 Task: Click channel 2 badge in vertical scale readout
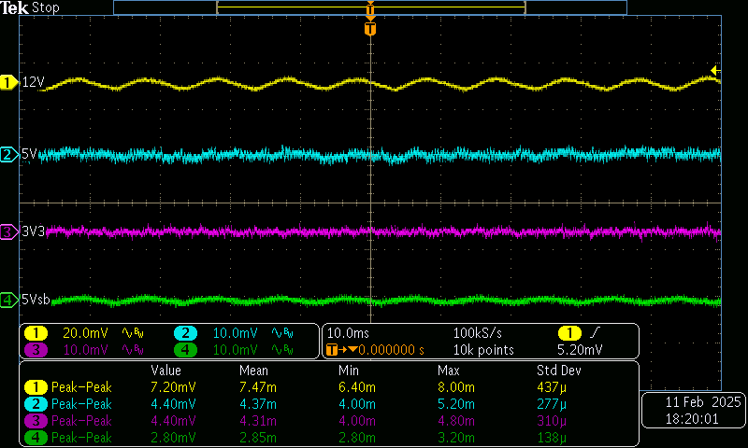(x=185, y=333)
